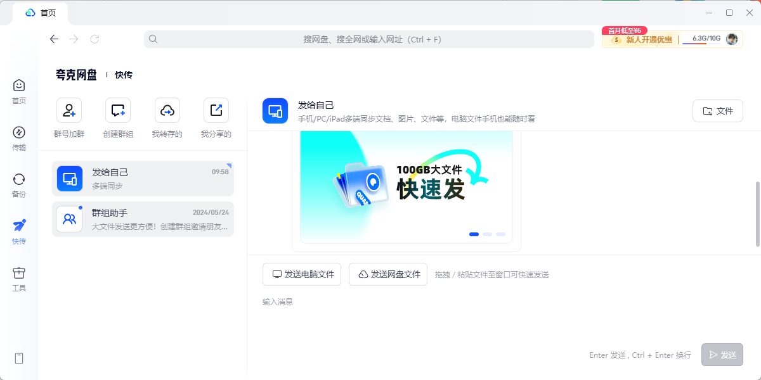This screenshot has height=380, width=761.
Task: Click the 群号加群 join group icon
Action: coord(69,110)
